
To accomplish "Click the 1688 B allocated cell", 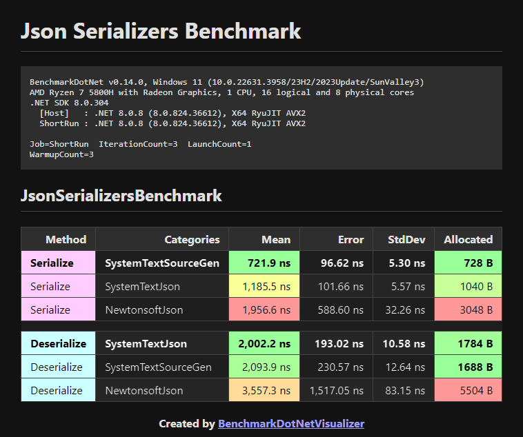I will [468, 367].
